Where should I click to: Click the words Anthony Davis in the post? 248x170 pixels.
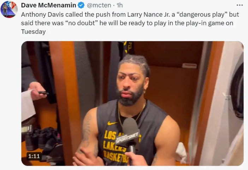coord(42,14)
